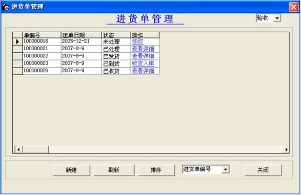Click date cell of order 100000026
Screen dimensions: 301x195
click(x=81, y=71)
